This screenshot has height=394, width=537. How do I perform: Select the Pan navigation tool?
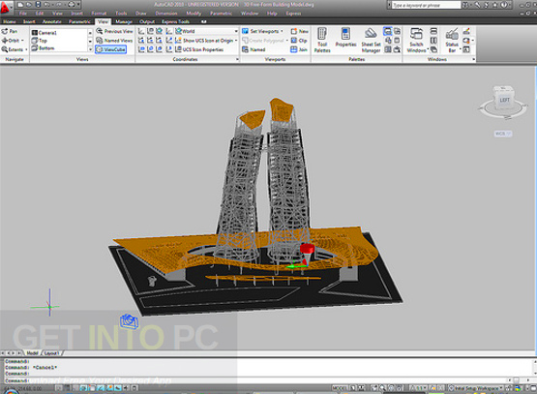[x=10, y=31]
